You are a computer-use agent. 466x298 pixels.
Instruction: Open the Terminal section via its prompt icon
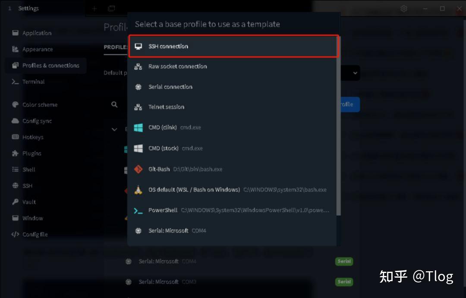point(15,82)
